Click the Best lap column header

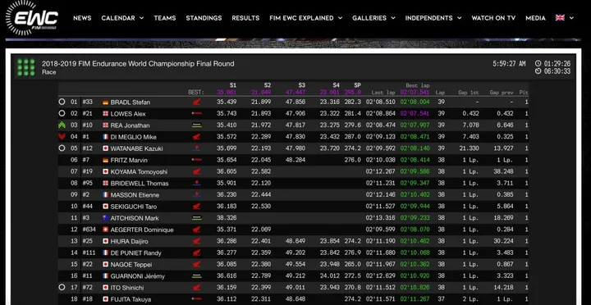[418, 85]
